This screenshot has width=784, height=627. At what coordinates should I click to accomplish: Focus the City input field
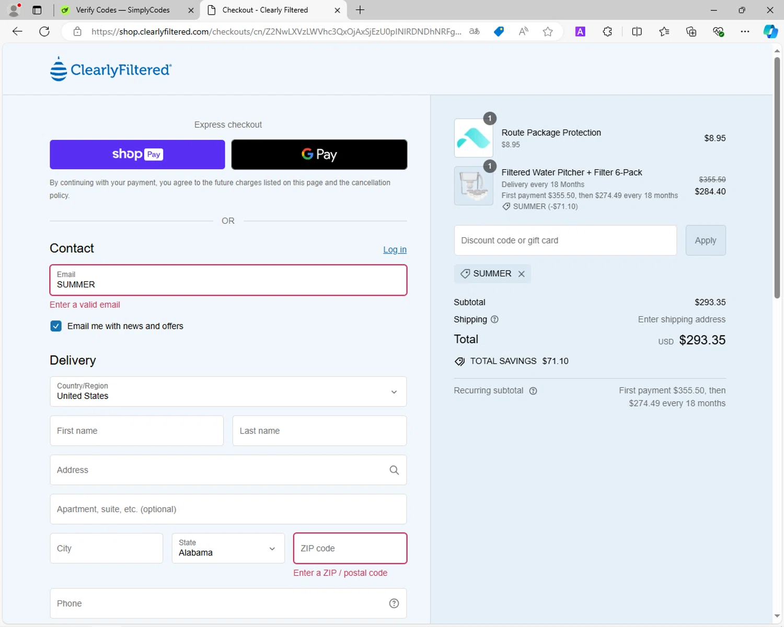click(x=107, y=548)
